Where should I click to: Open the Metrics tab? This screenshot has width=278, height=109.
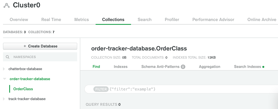click(82, 19)
